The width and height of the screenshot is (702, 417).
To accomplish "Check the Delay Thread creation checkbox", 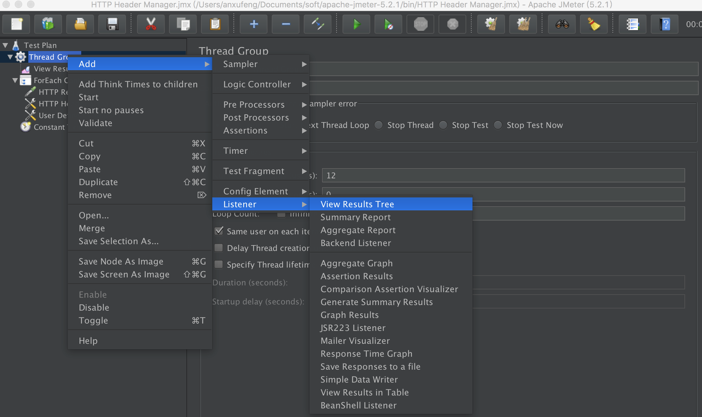I will [x=219, y=248].
